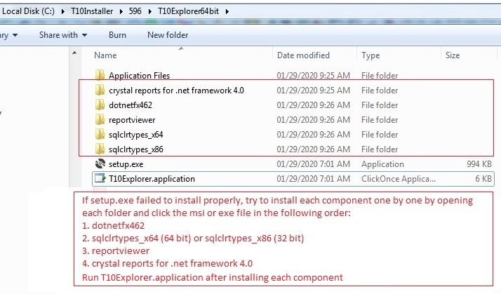Viewport: 501px width, 294px height.
Task: Click Application Files date modified cell
Action: [313, 75]
